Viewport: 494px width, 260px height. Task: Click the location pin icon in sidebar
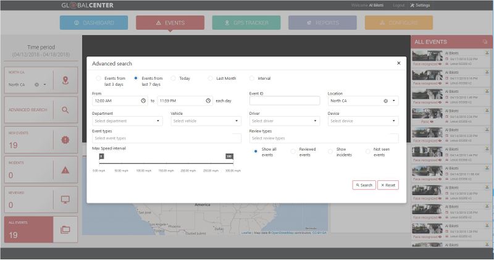(65, 81)
